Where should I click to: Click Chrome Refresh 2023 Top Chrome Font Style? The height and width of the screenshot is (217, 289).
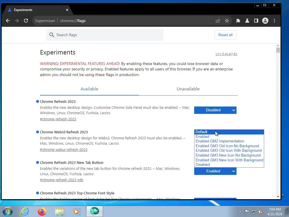click(x=77, y=193)
